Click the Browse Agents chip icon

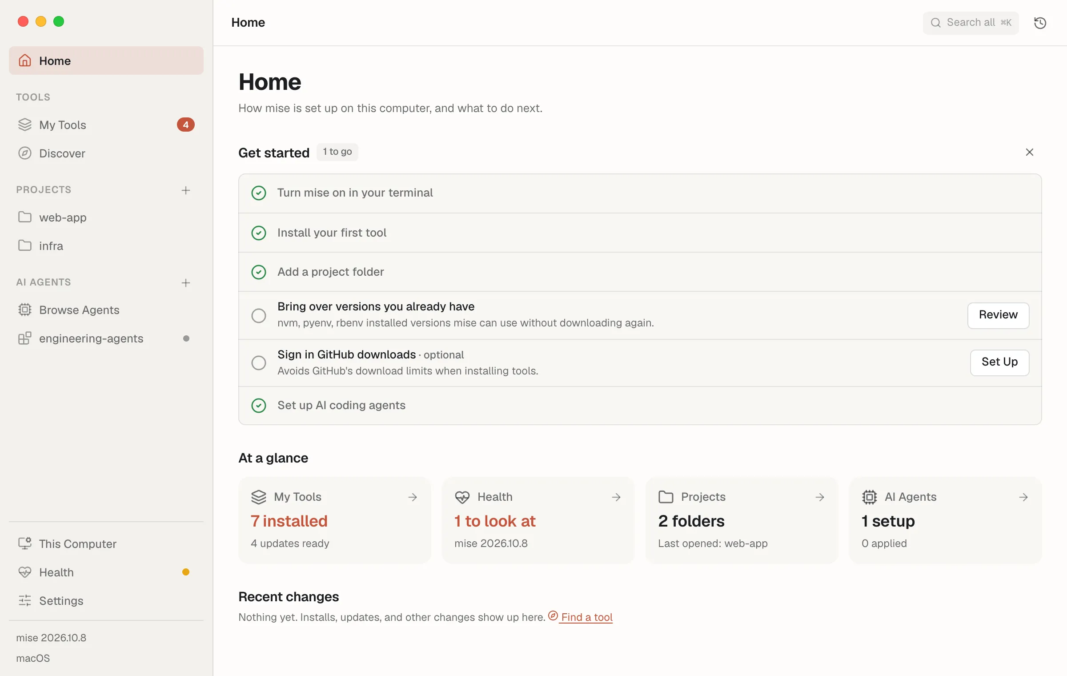[x=25, y=310]
